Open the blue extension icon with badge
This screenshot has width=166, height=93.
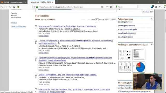[152, 7]
